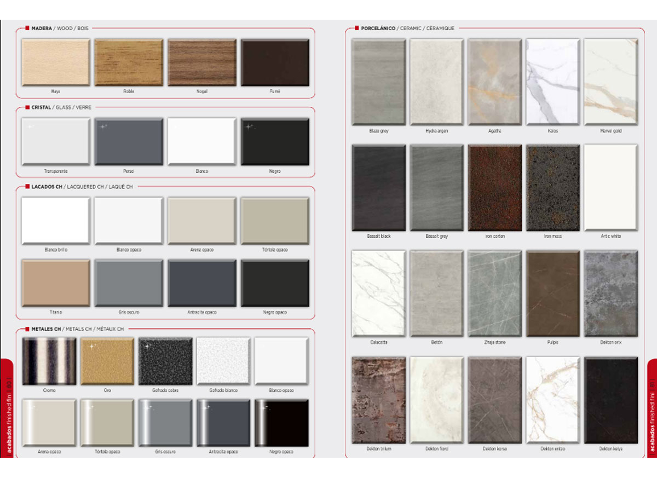Select the Parsol glass swatch
Image resolution: width=657 pixels, height=478 pixels.
(129, 141)
